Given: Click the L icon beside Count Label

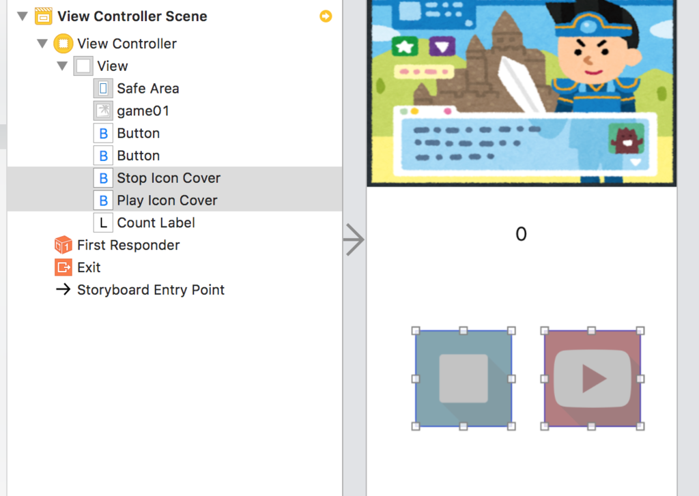Looking at the screenshot, I should click(103, 222).
